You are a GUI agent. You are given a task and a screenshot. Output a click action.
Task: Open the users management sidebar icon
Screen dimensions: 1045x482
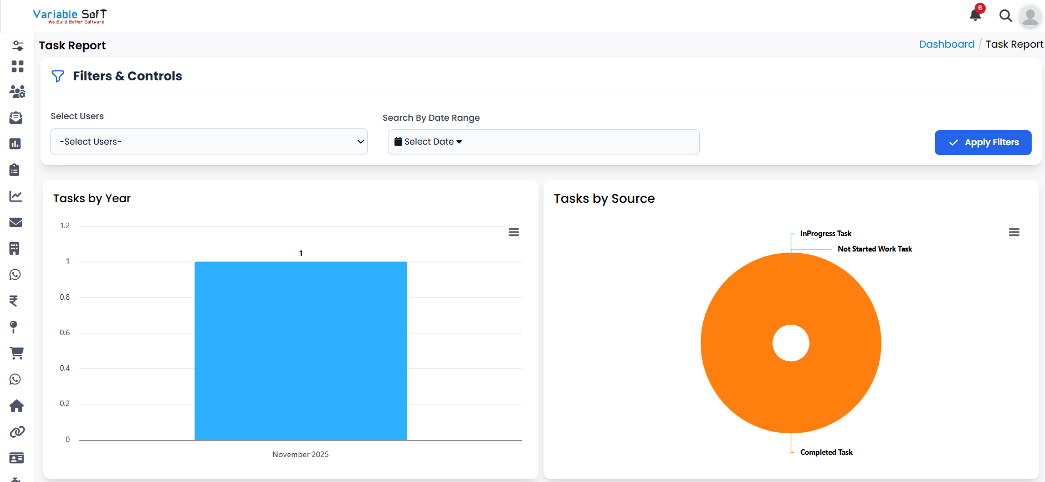17,92
